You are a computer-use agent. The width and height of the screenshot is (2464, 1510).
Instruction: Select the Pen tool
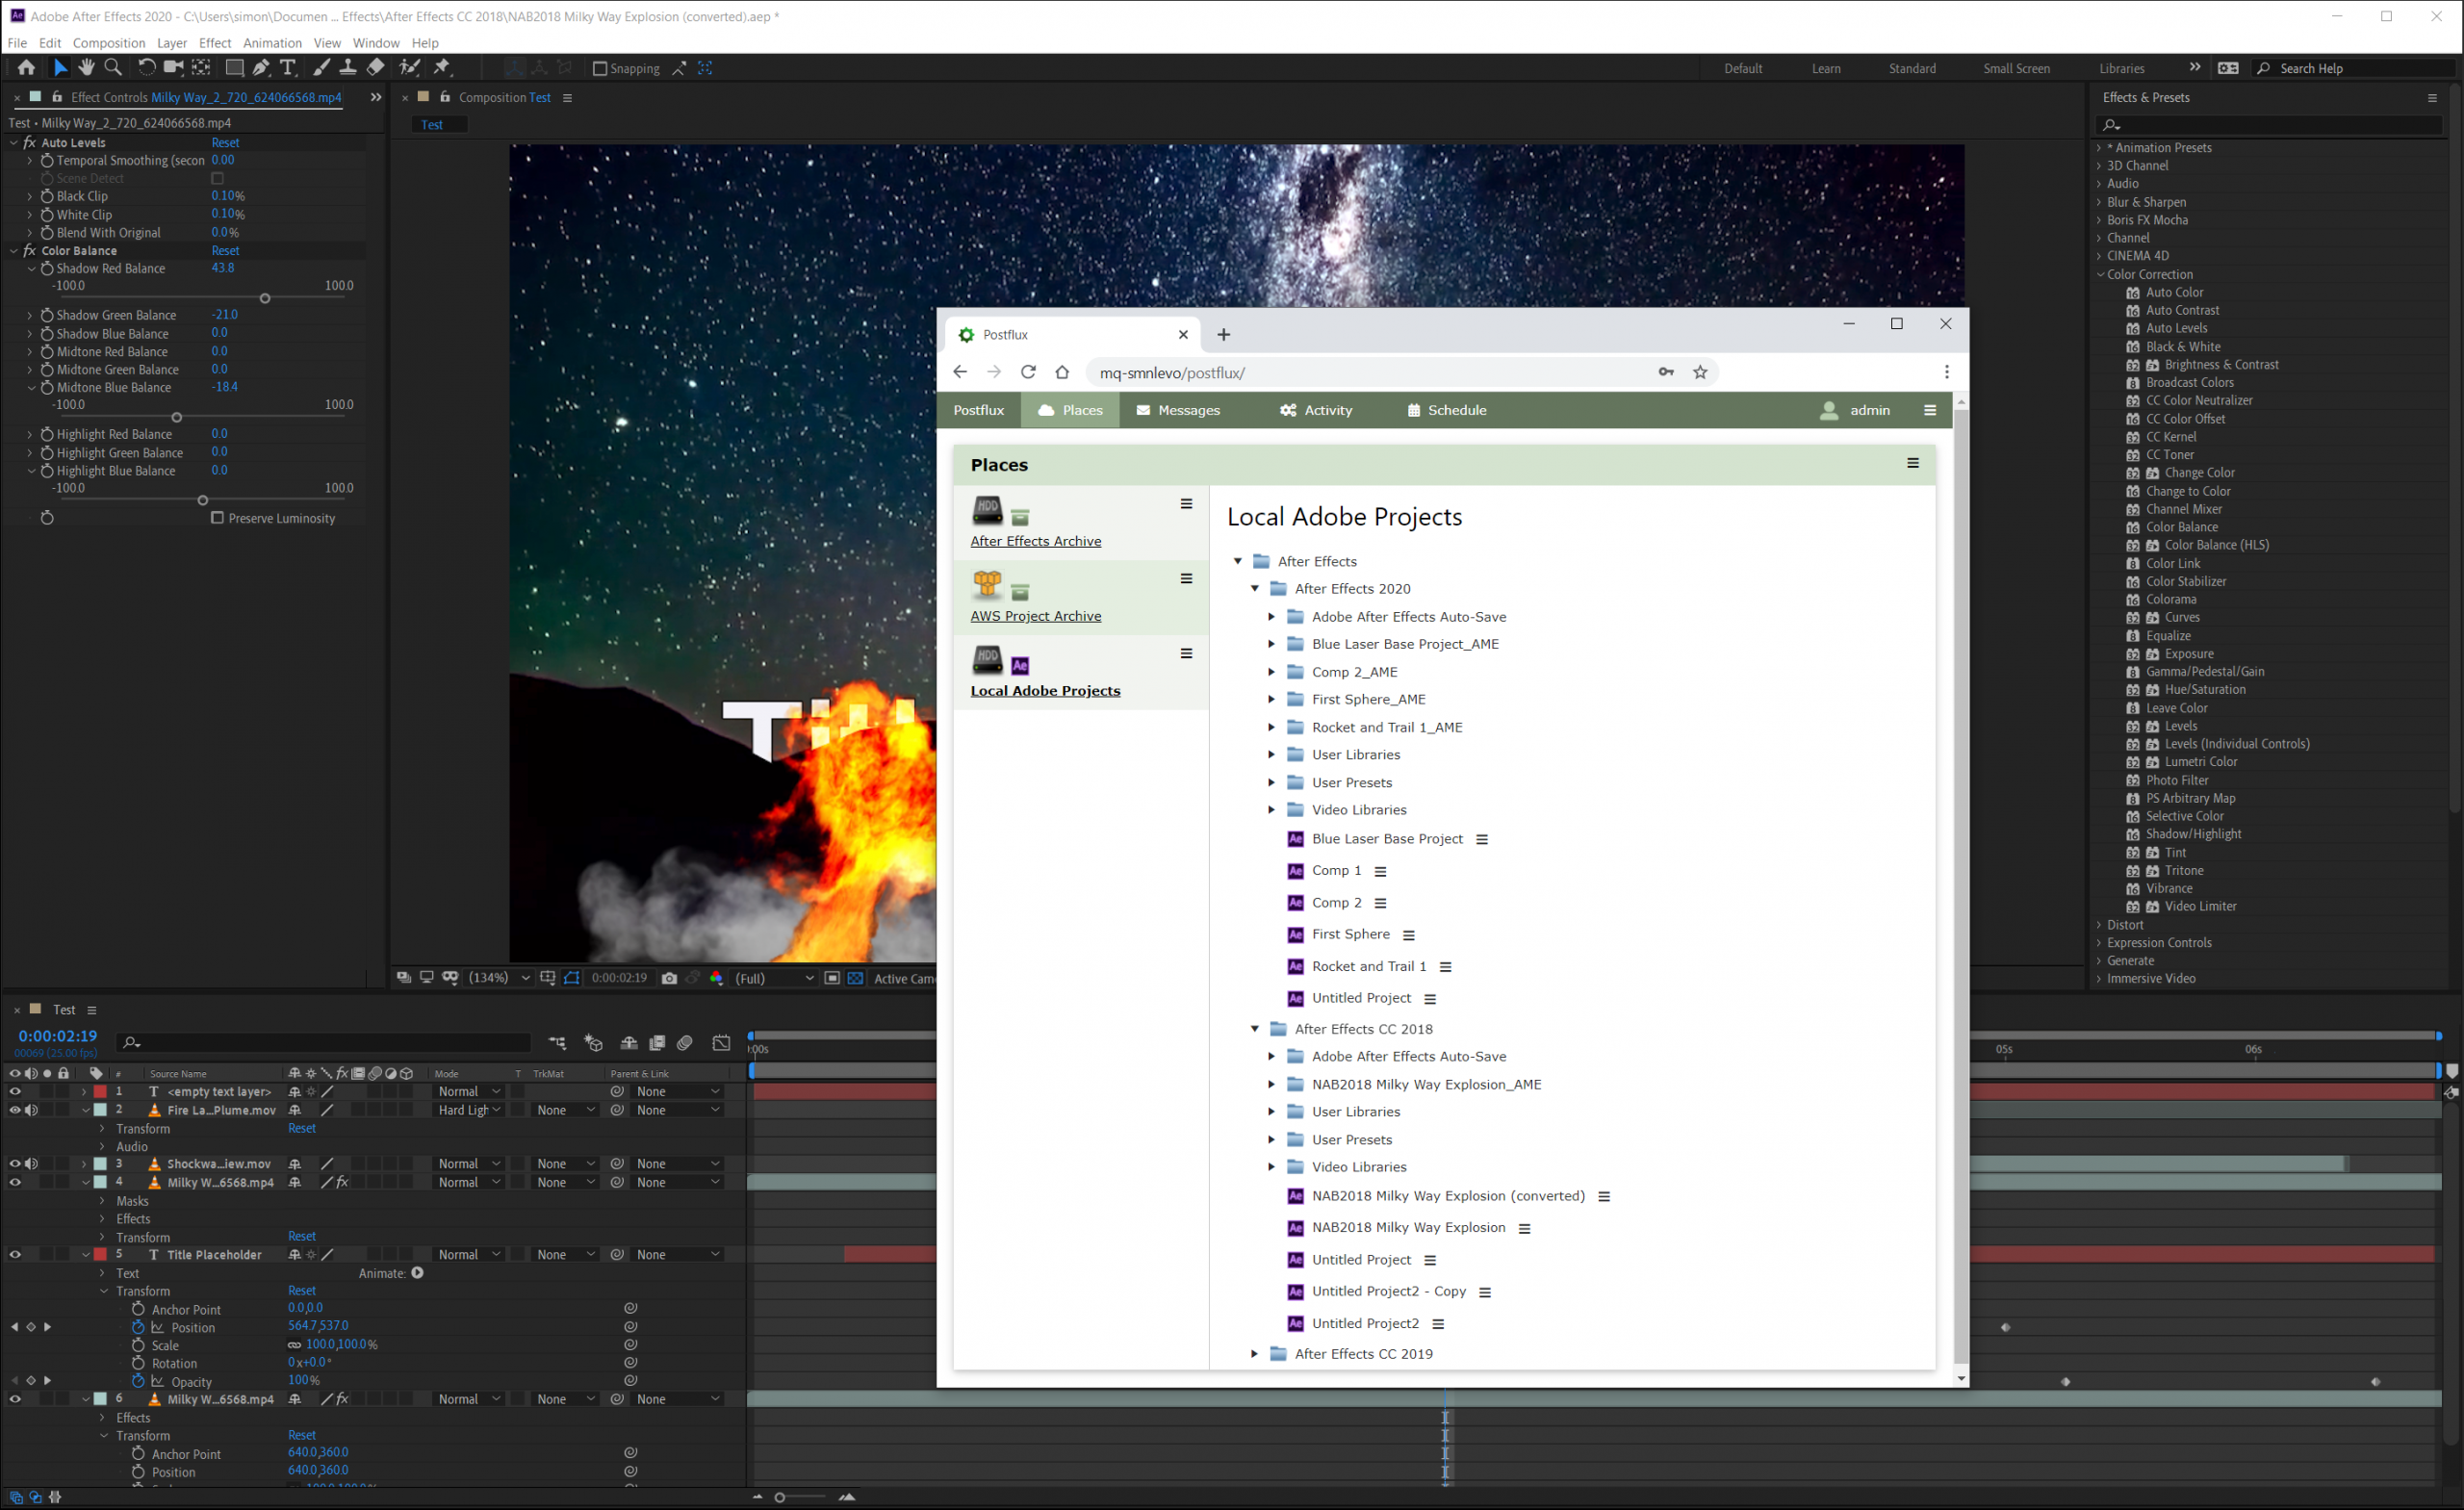261,68
